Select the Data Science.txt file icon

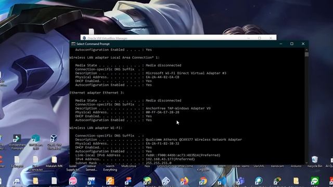pyautogui.click(x=35, y=159)
